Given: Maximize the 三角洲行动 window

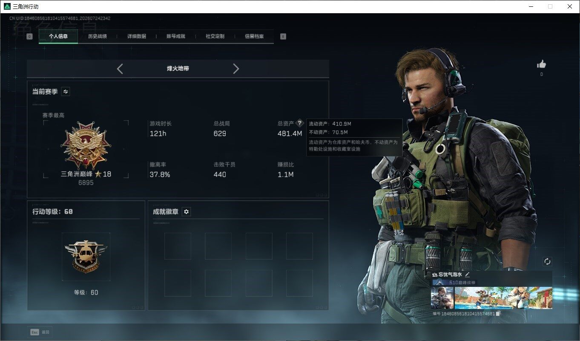Looking at the screenshot, I should pos(550,6).
